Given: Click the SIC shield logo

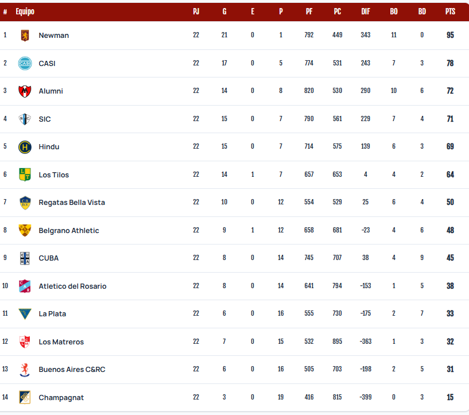Looking at the screenshot, I should pyautogui.click(x=25, y=119).
